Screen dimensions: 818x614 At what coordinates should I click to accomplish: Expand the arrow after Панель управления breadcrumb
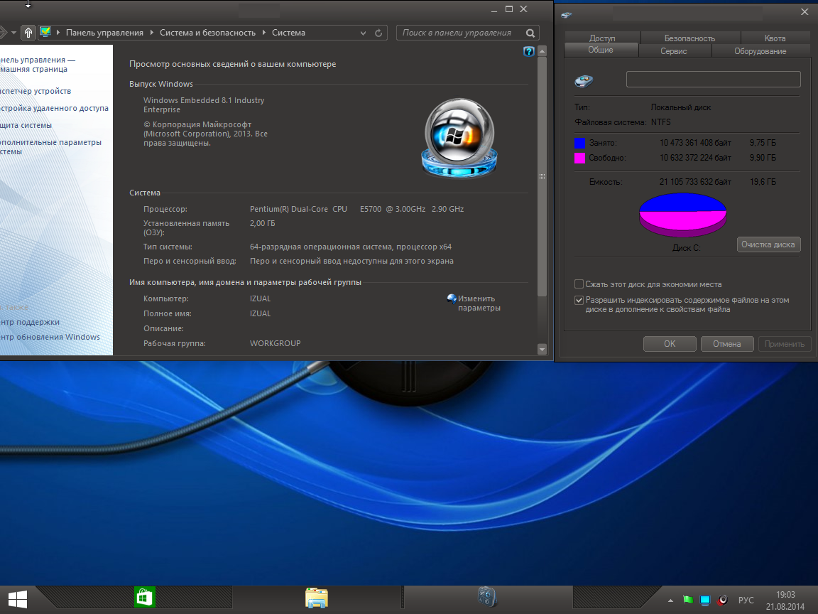point(151,33)
